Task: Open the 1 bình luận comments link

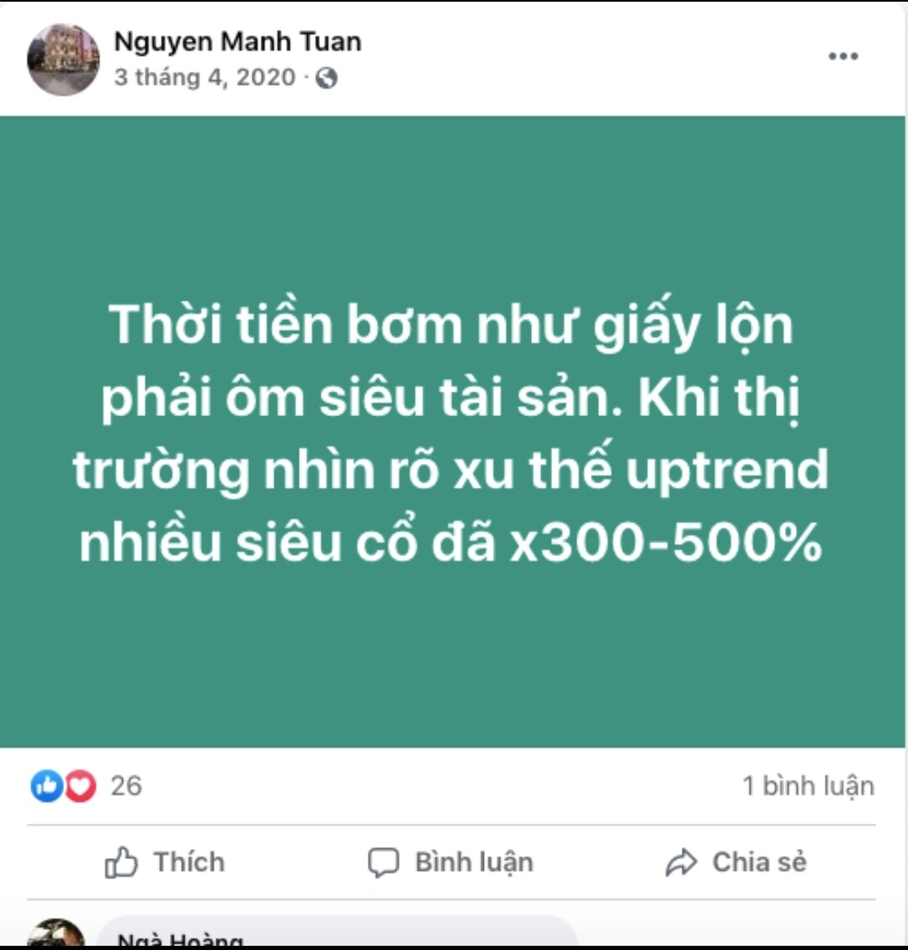Action: coord(808,786)
